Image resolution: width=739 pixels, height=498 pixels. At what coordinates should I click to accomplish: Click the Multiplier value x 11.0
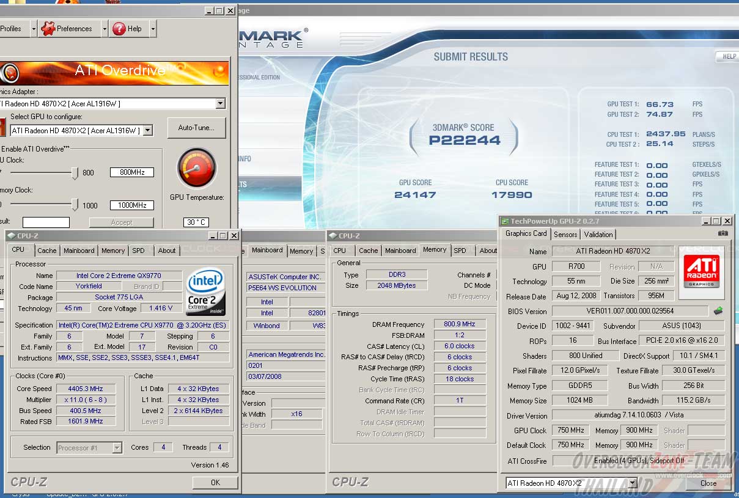click(x=86, y=400)
